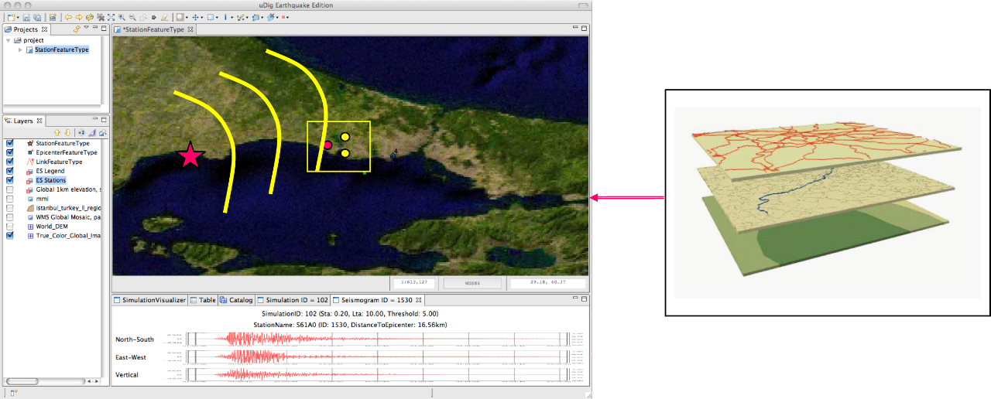The width and height of the screenshot is (991, 399).
Task: Switch to the Catalog tab
Action: click(236, 300)
